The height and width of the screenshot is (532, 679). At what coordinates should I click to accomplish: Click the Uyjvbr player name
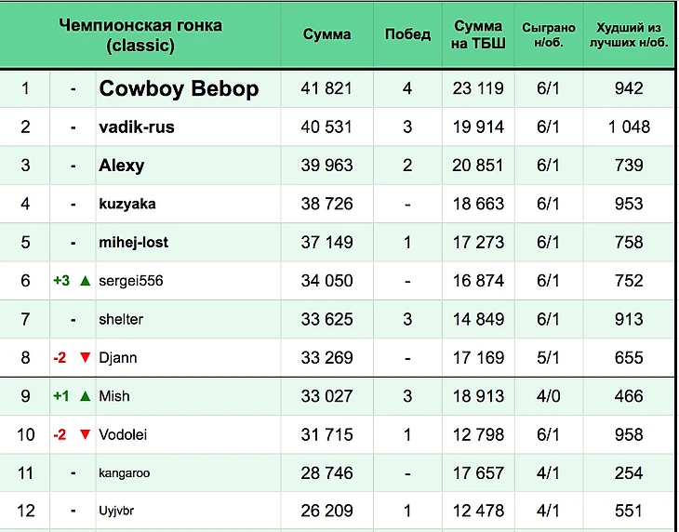click(118, 512)
